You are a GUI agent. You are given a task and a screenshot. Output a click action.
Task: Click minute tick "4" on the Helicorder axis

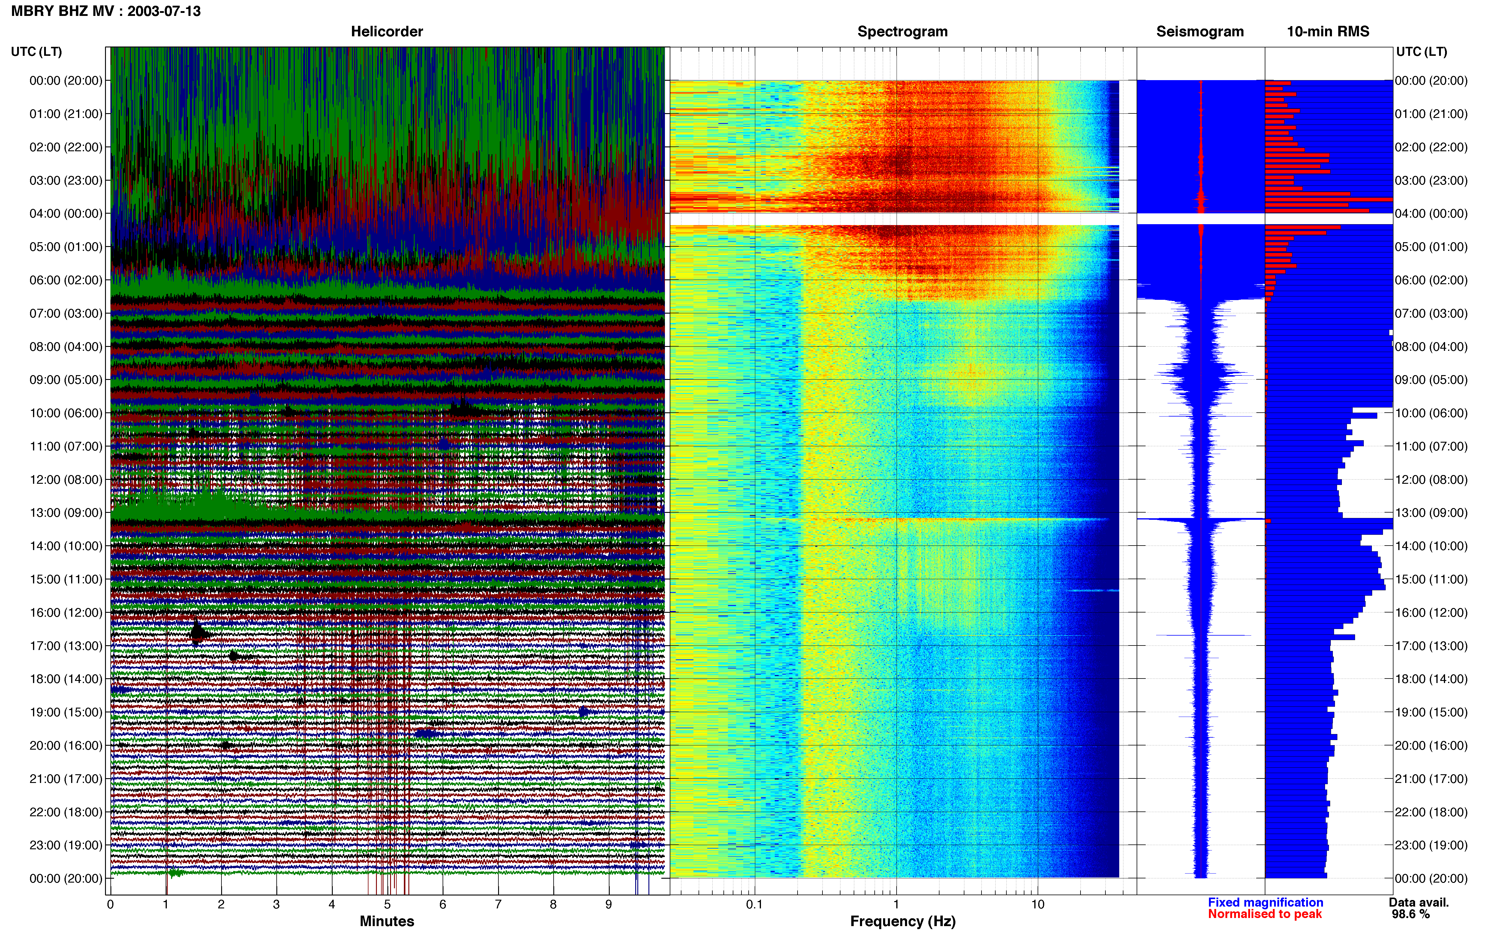coord(332,904)
